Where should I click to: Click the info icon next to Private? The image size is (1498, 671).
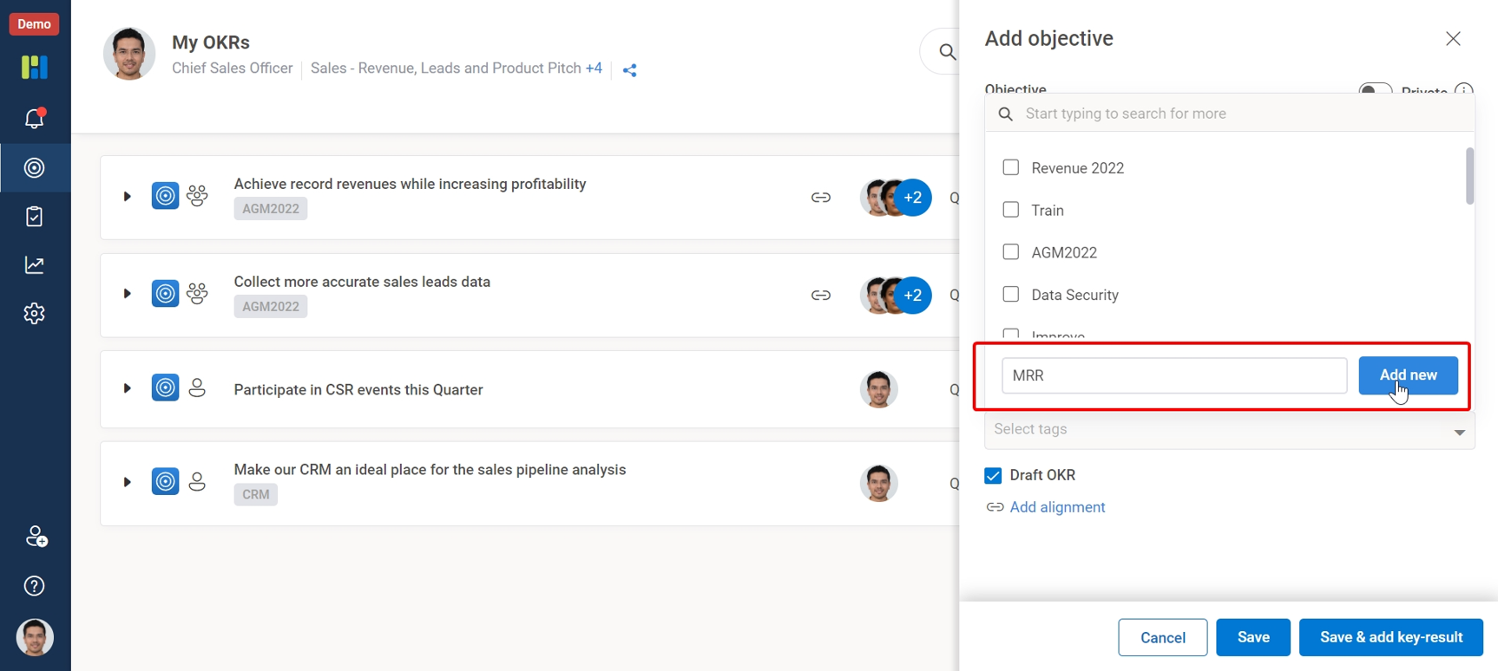pos(1464,89)
